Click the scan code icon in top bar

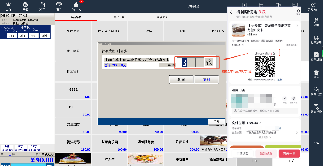[261, 4]
